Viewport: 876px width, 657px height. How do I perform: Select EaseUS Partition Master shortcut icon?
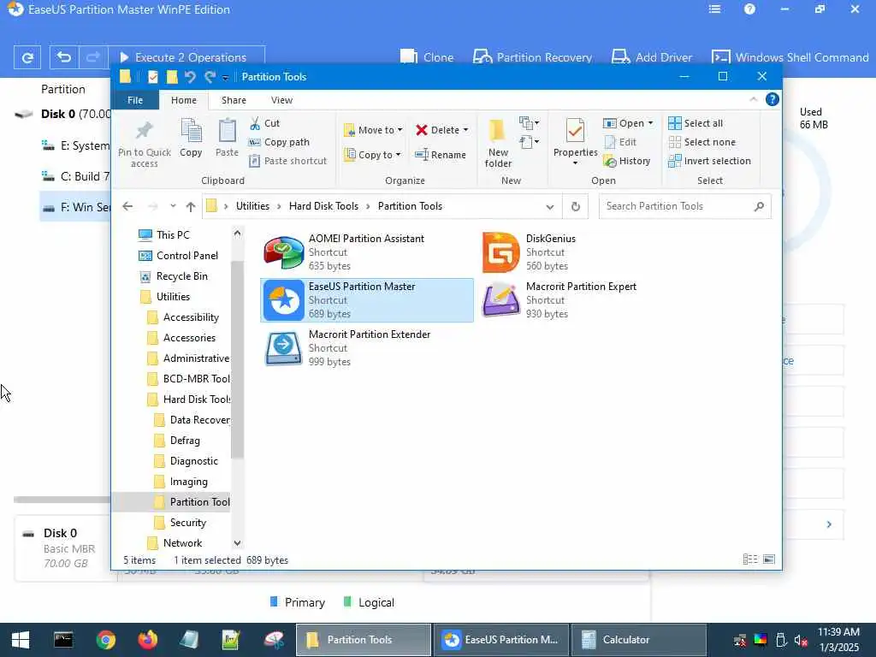tap(284, 300)
